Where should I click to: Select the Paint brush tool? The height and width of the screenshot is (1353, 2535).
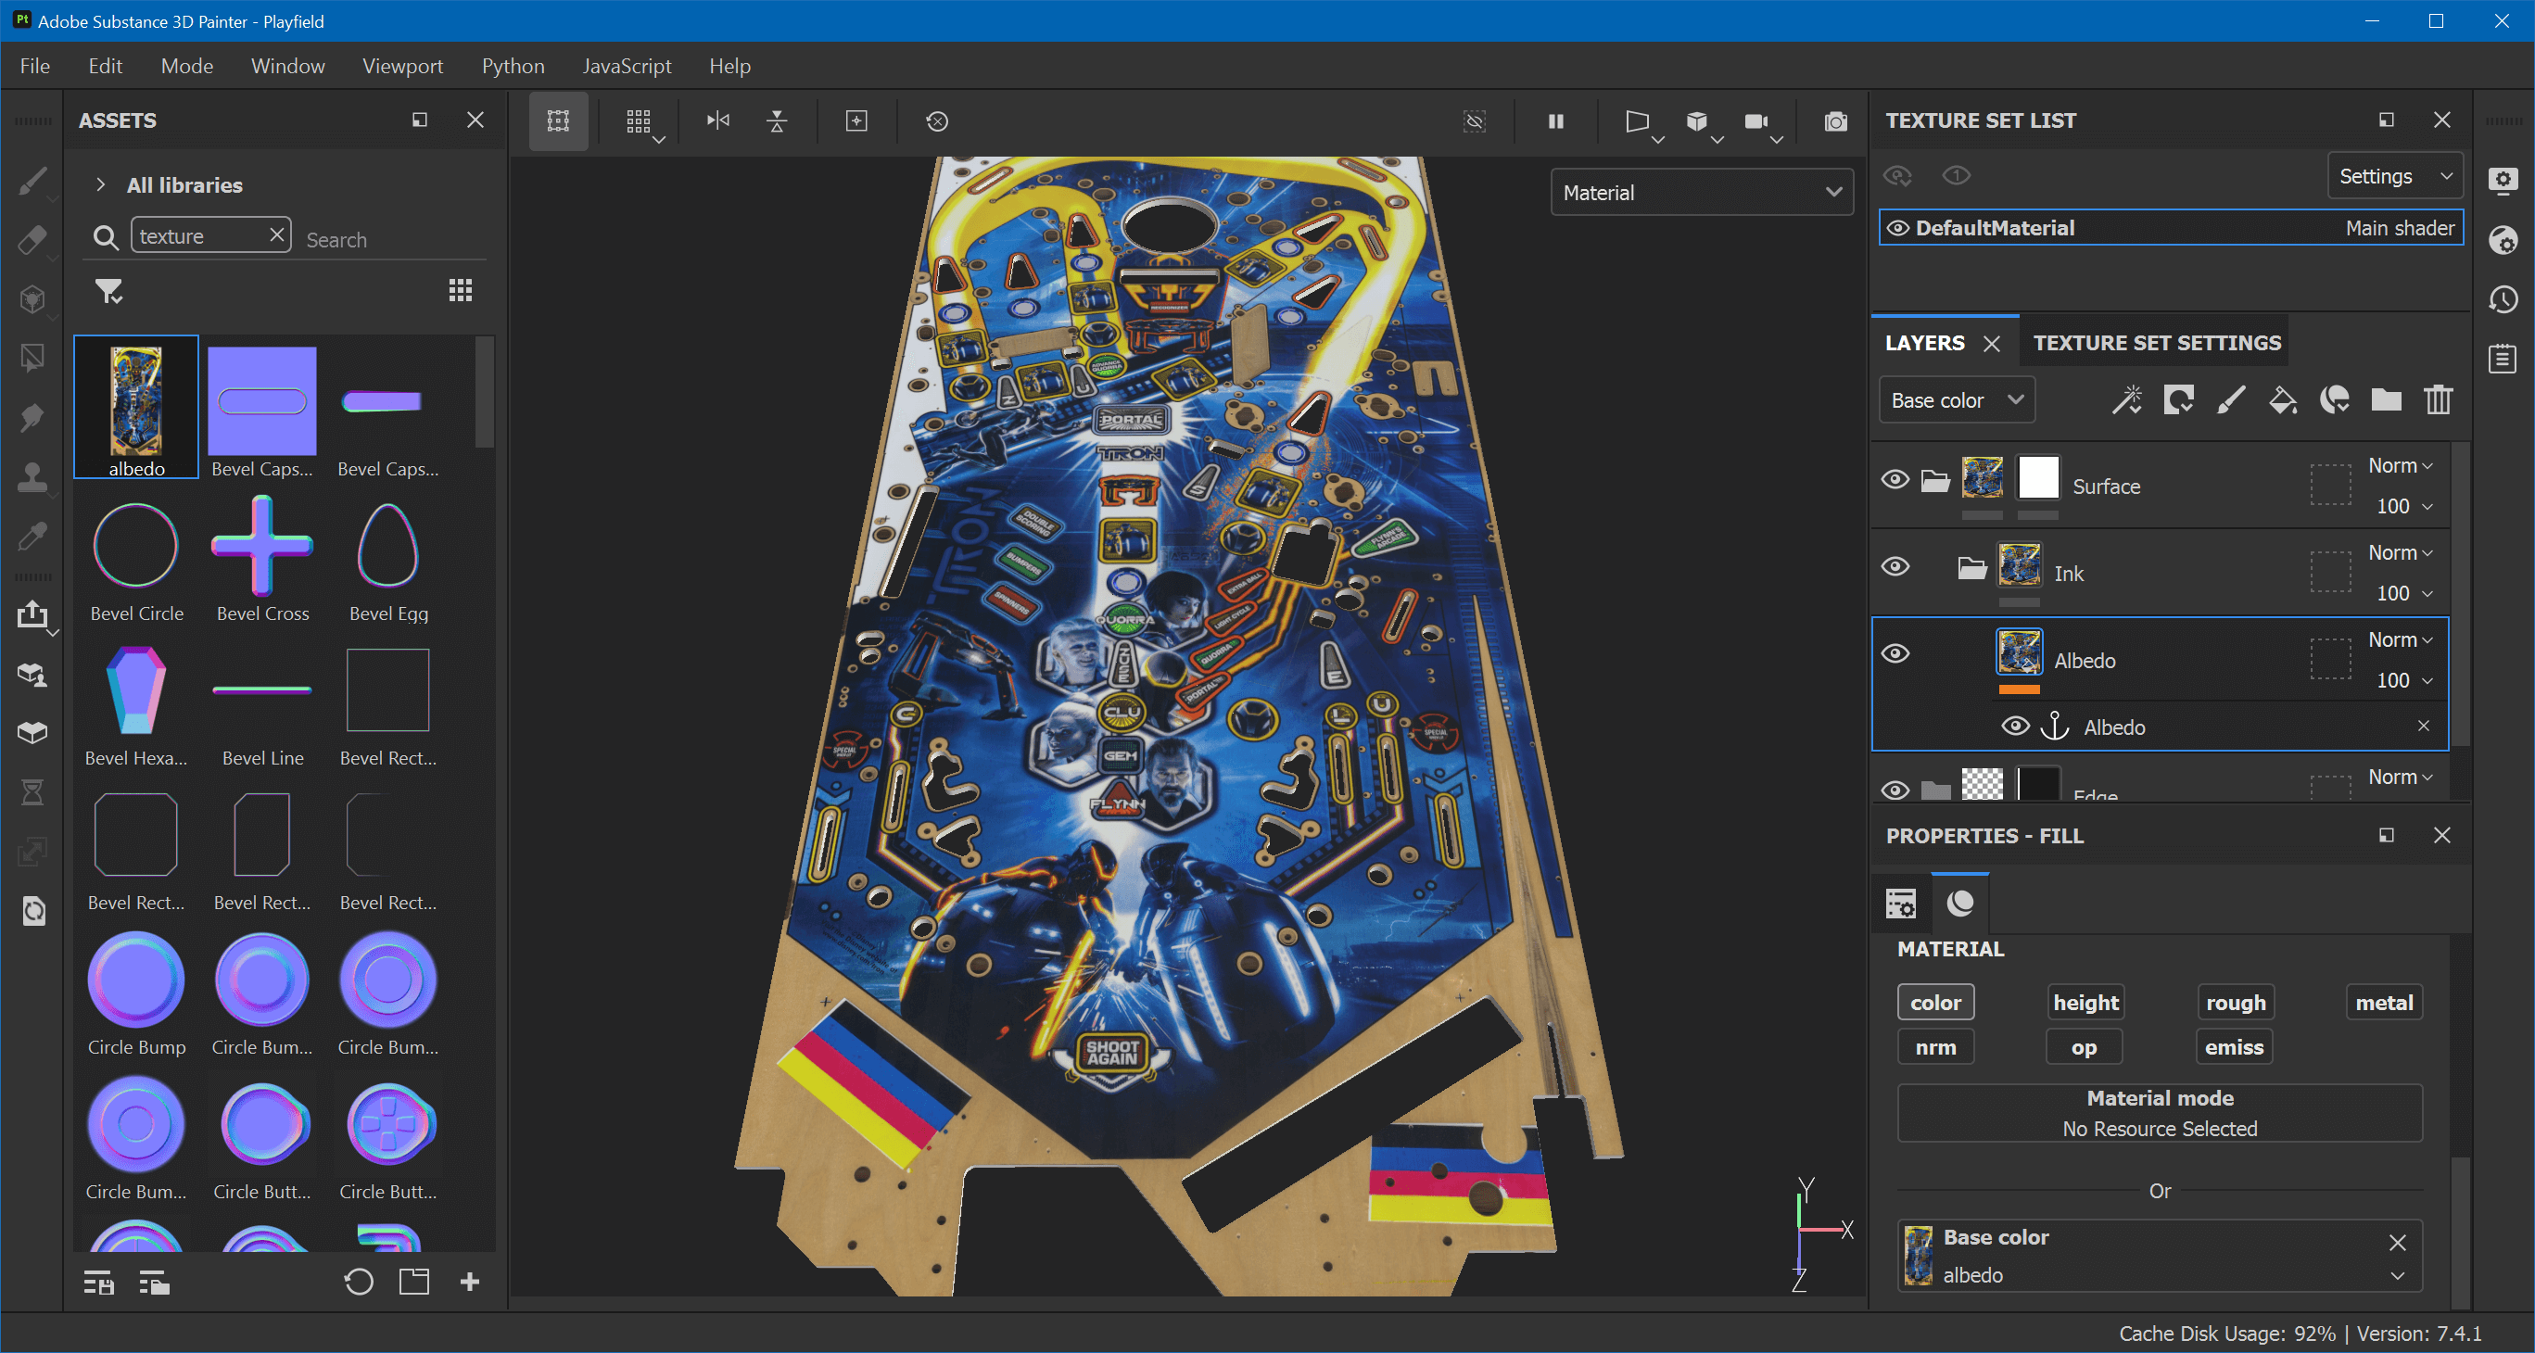32,181
